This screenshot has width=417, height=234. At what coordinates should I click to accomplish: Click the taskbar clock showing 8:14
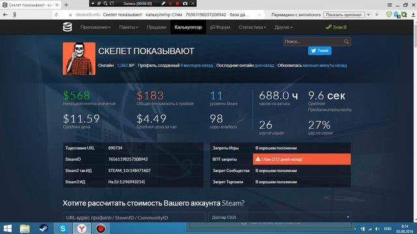pyautogui.click(x=405, y=229)
